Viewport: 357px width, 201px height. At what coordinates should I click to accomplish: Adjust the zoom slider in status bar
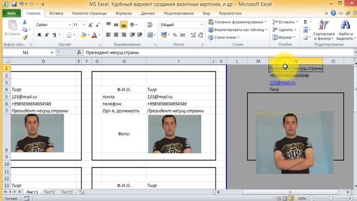(331, 199)
